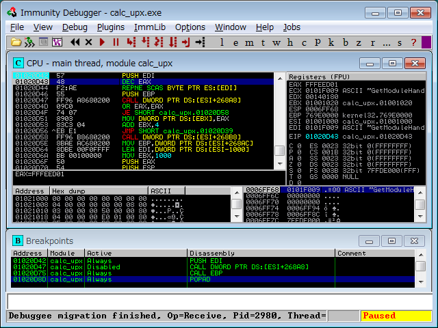Open the Help menu
Image resolution: width=438 pixels, height=328 pixels.
[265, 27]
